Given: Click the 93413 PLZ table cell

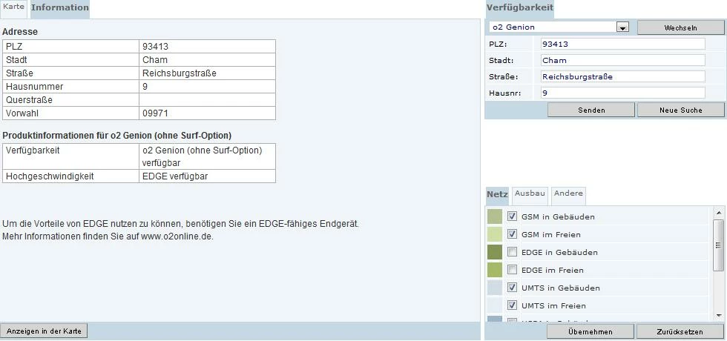Looking at the screenshot, I should (207, 46).
